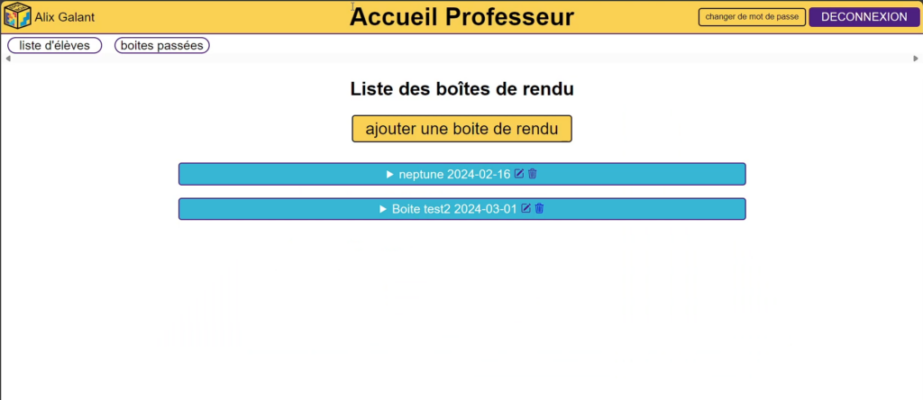Open the liste d'élèves tab
Viewport: 923px width, 400px height.
(55, 45)
